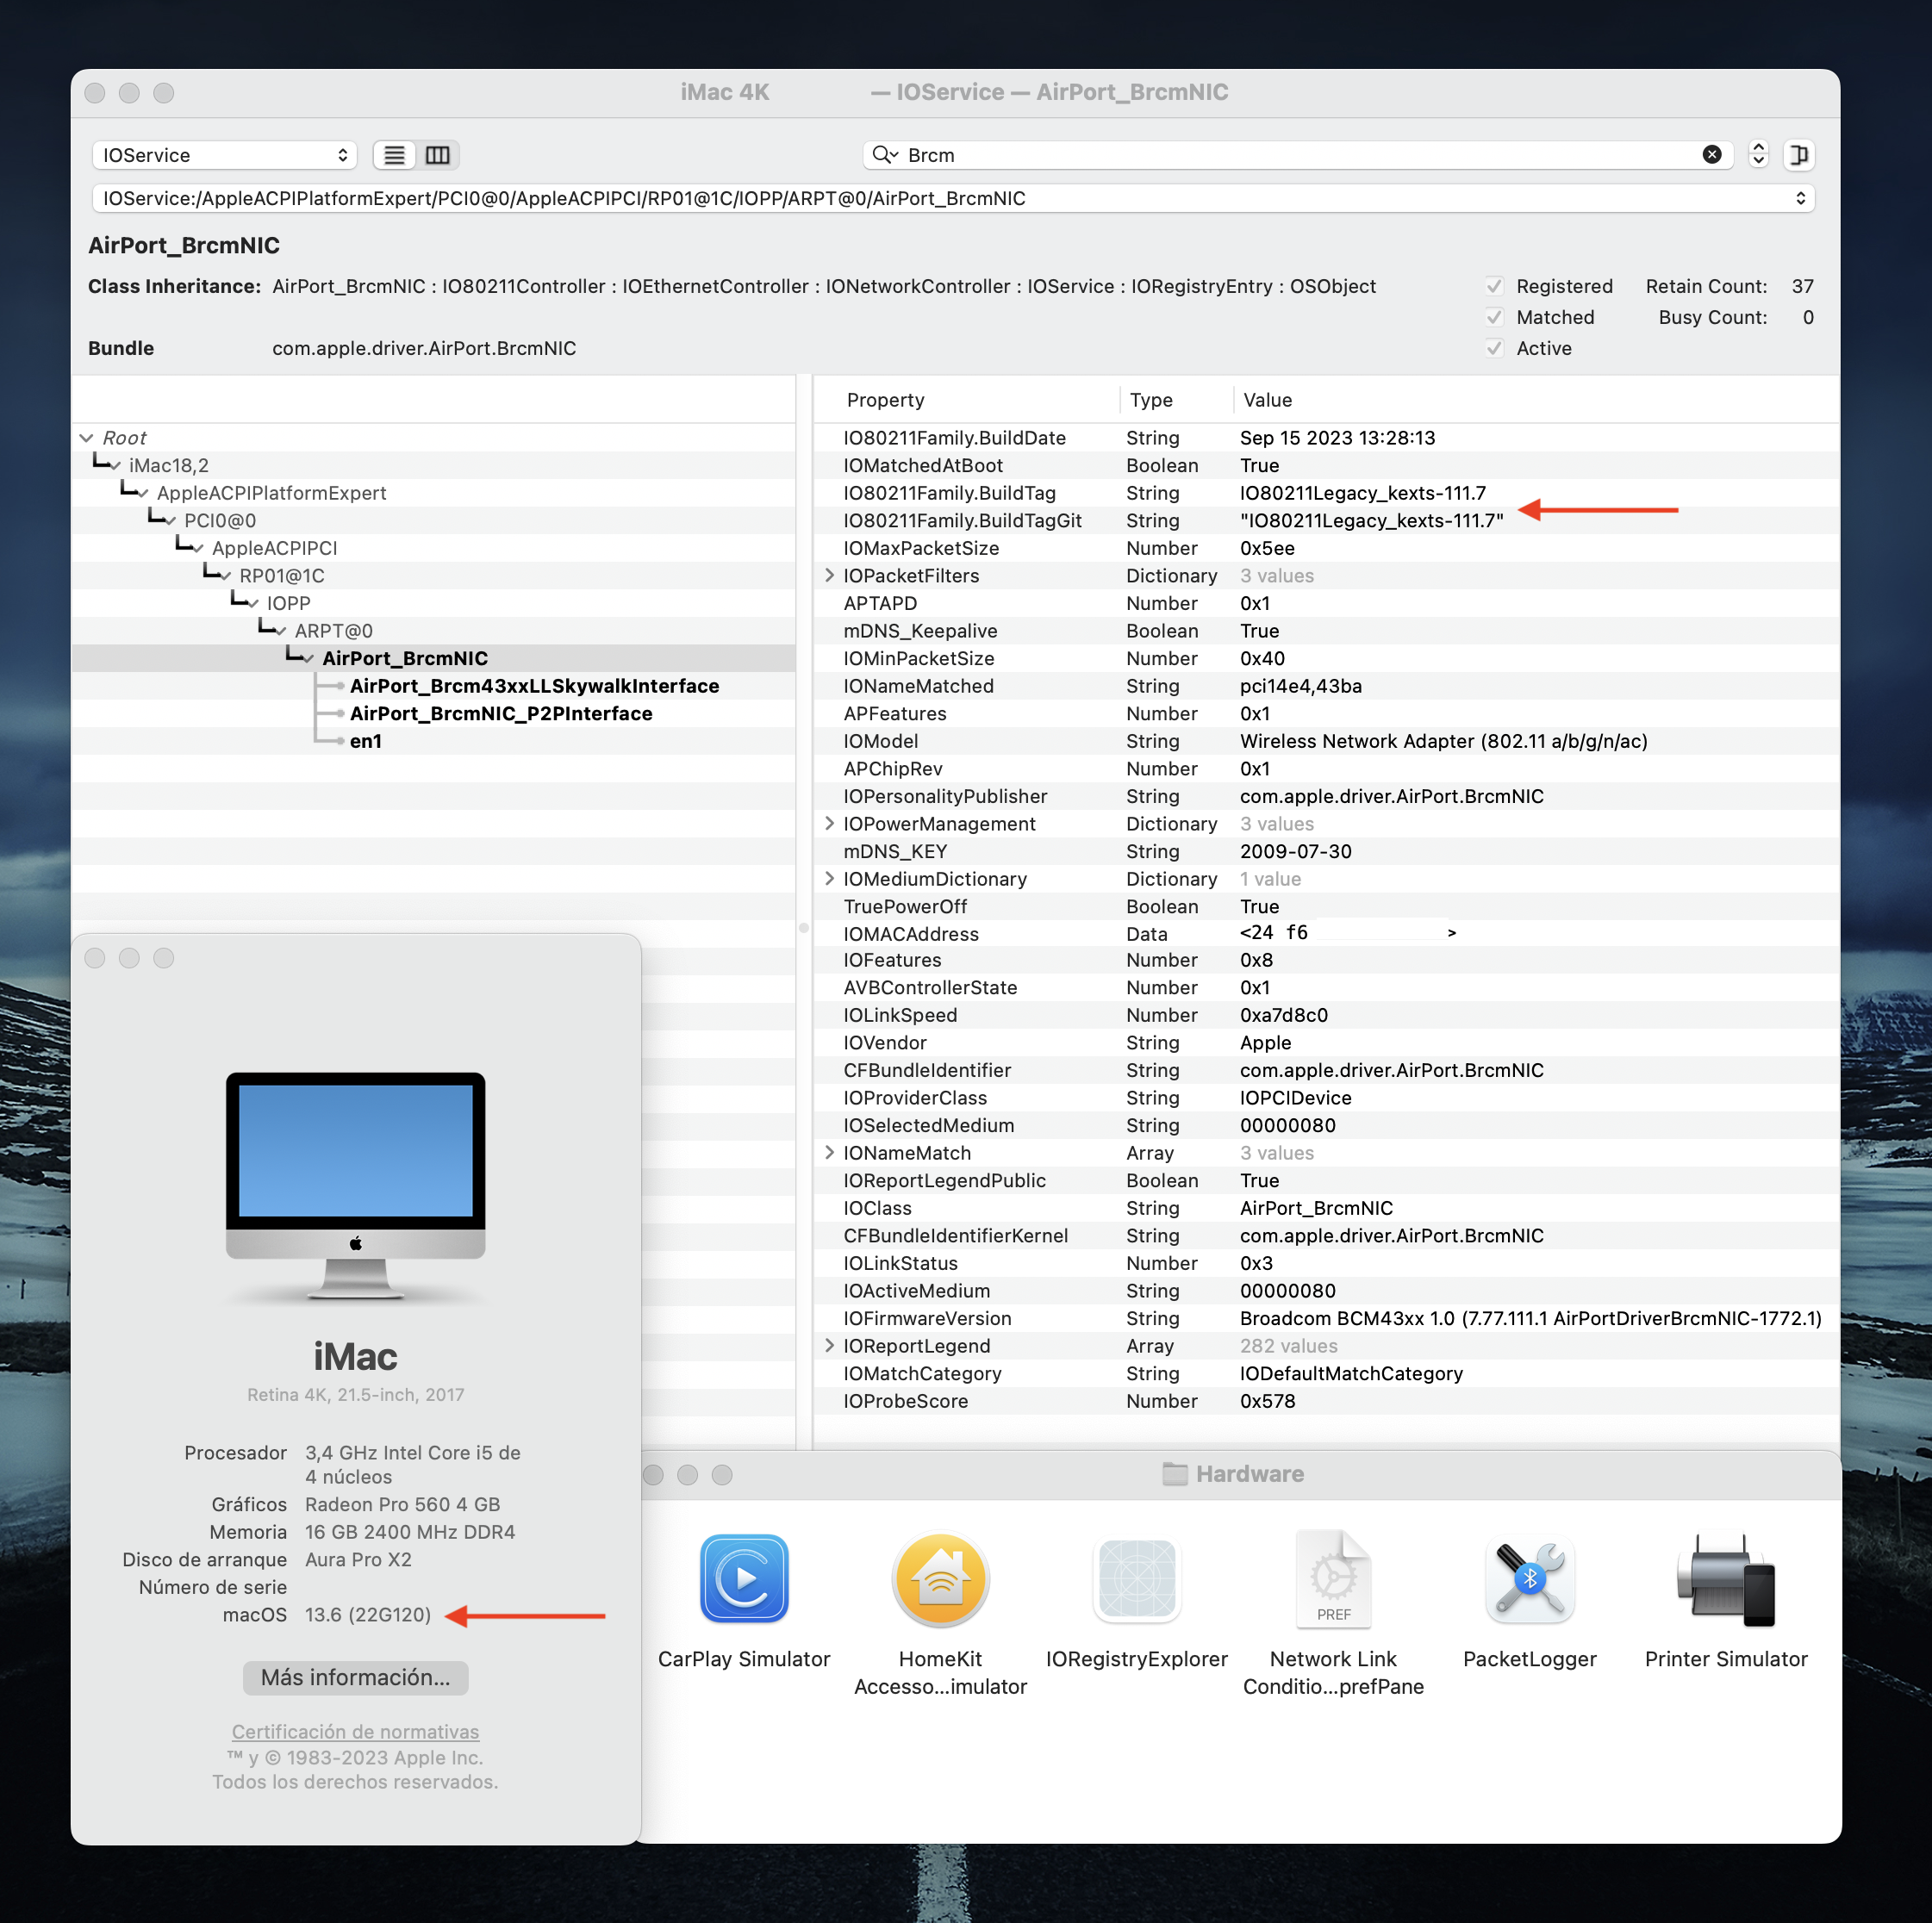1932x1923 pixels.
Task: Switch to column view icon in toolbar
Action: click(438, 155)
